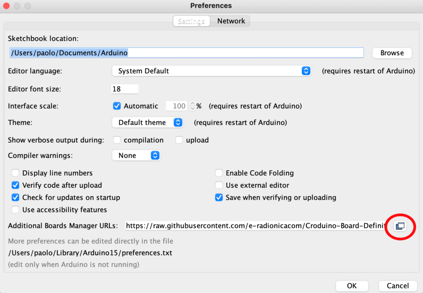Enable verbose output during compilation
The width and height of the screenshot is (423, 293).
pos(117,140)
